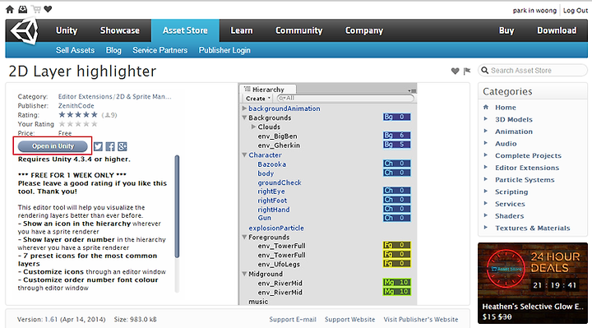Click Log Out
Screen dimensions: 592x328
pyautogui.click(x=576, y=11)
